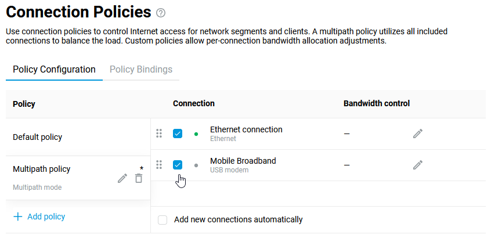
Task: Click the Ethernet connection green status dot
Action: coord(196,134)
